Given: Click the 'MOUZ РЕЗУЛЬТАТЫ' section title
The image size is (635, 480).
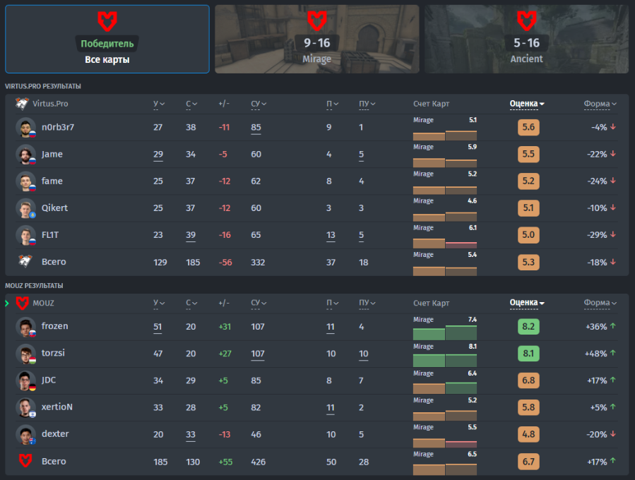Looking at the screenshot, I should pyautogui.click(x=34, y=286).
